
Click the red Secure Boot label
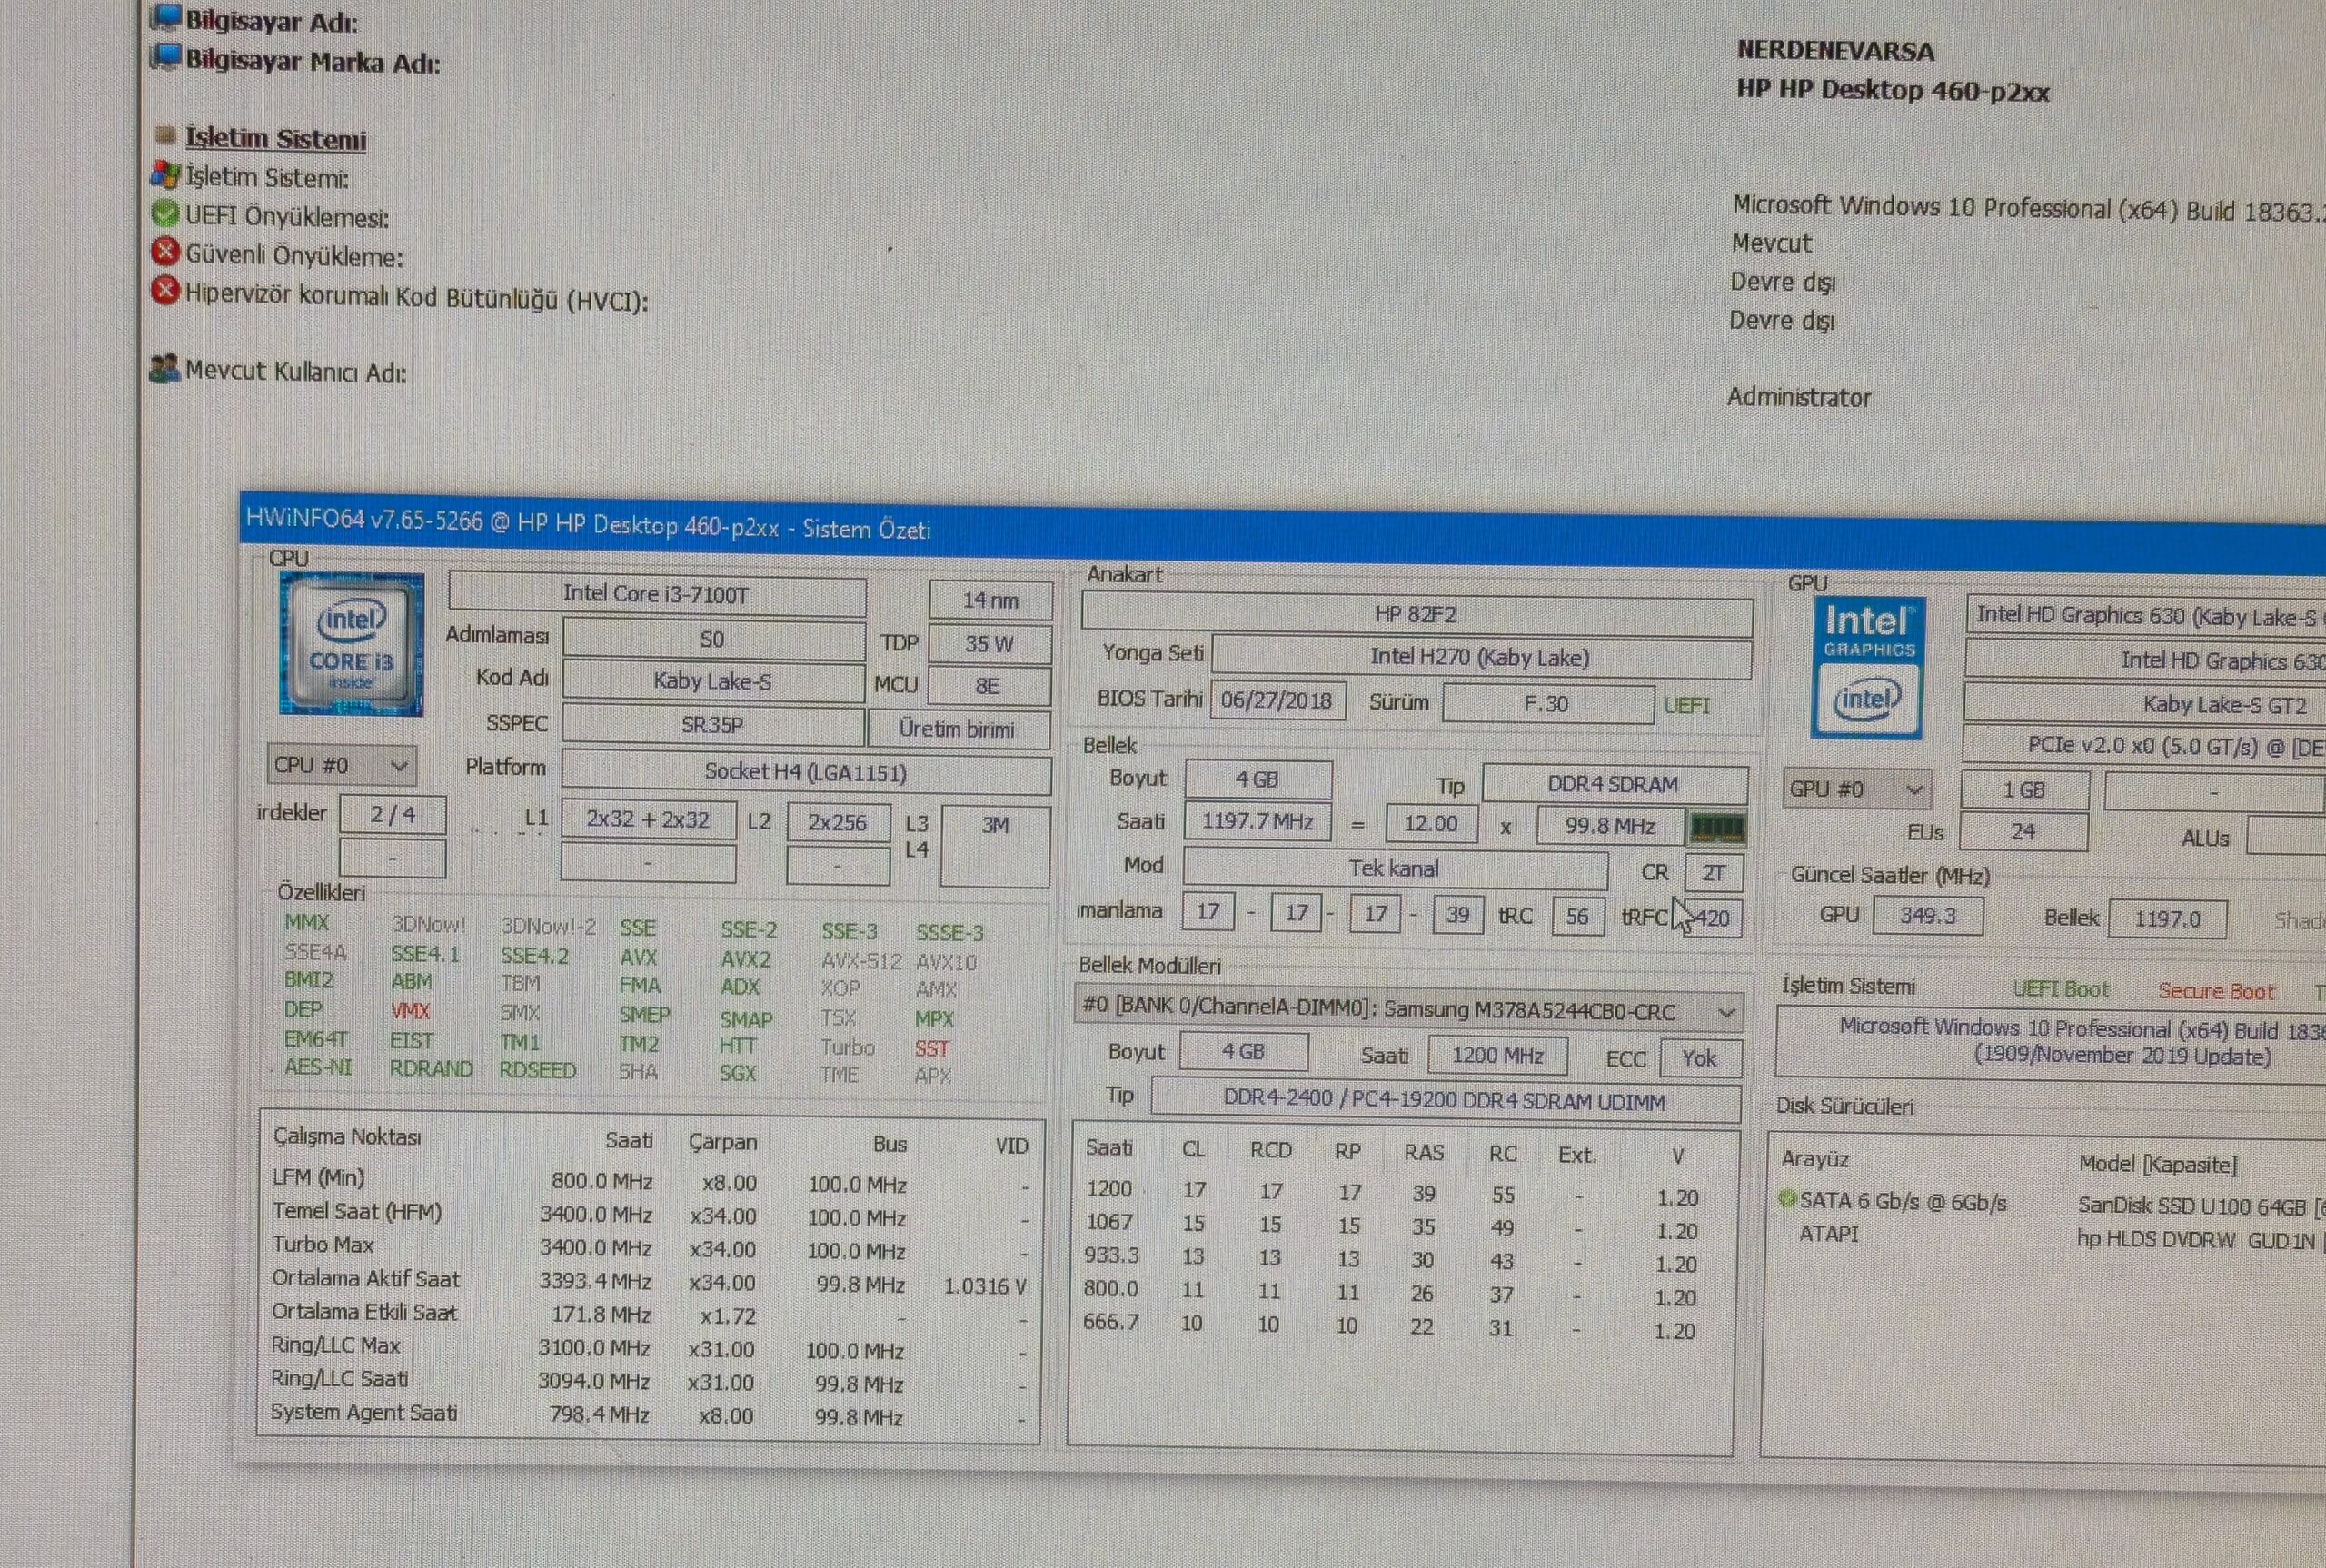pyautogui.click(x=2216, y=992)
